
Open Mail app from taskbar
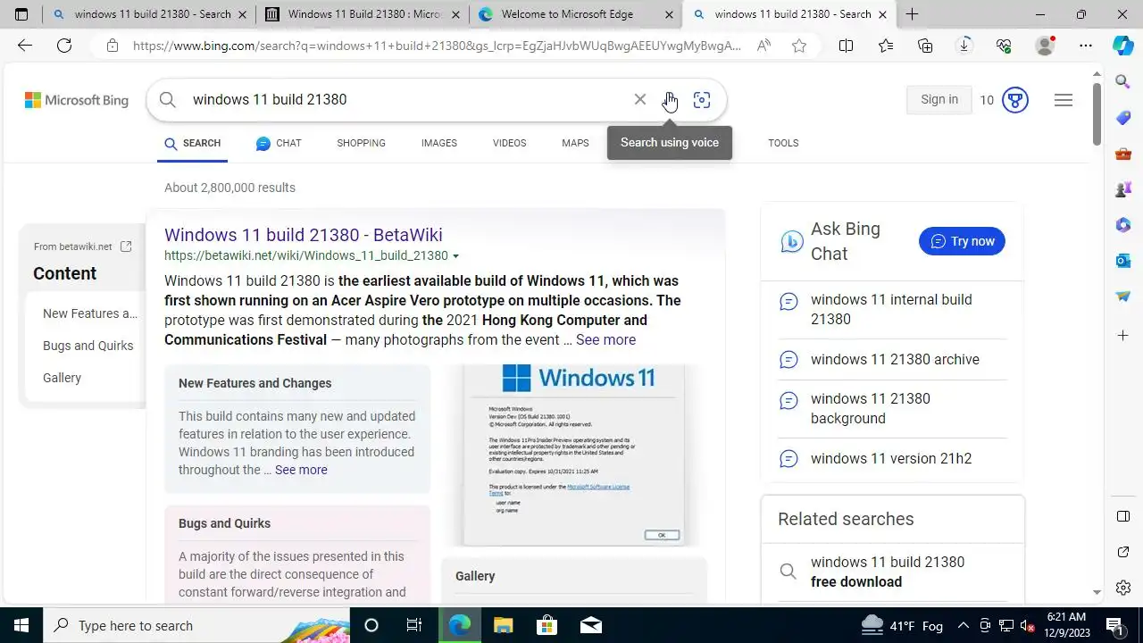pos(590,625)
